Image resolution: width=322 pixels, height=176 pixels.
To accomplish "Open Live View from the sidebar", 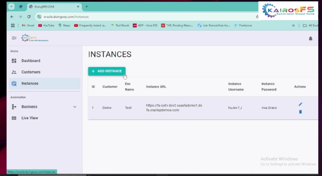I will pyautogui.click(x=30, y=118).
